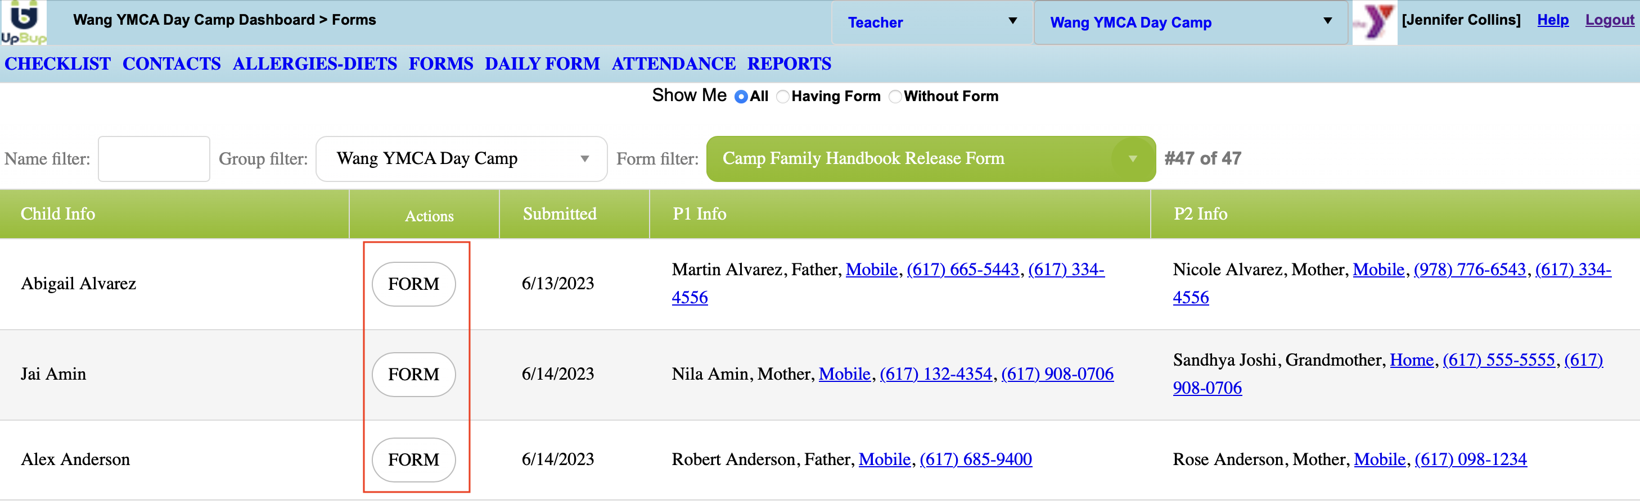Open the DAILY FORM page

click(542, 63)
